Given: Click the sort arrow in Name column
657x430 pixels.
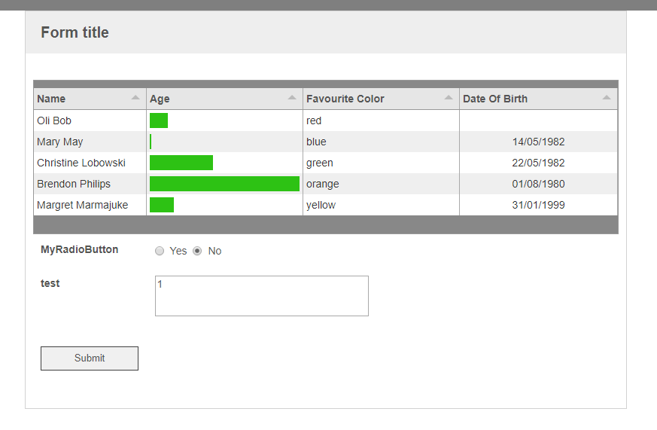Looking at the screenshot, I should tap(135, 98).
